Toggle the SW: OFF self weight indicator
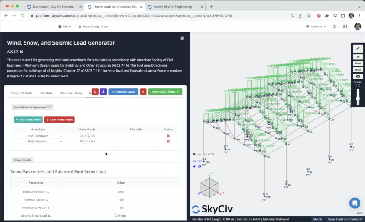Viewport: 365px width, 222px height. pyautogui.click(x=197, y=161)
